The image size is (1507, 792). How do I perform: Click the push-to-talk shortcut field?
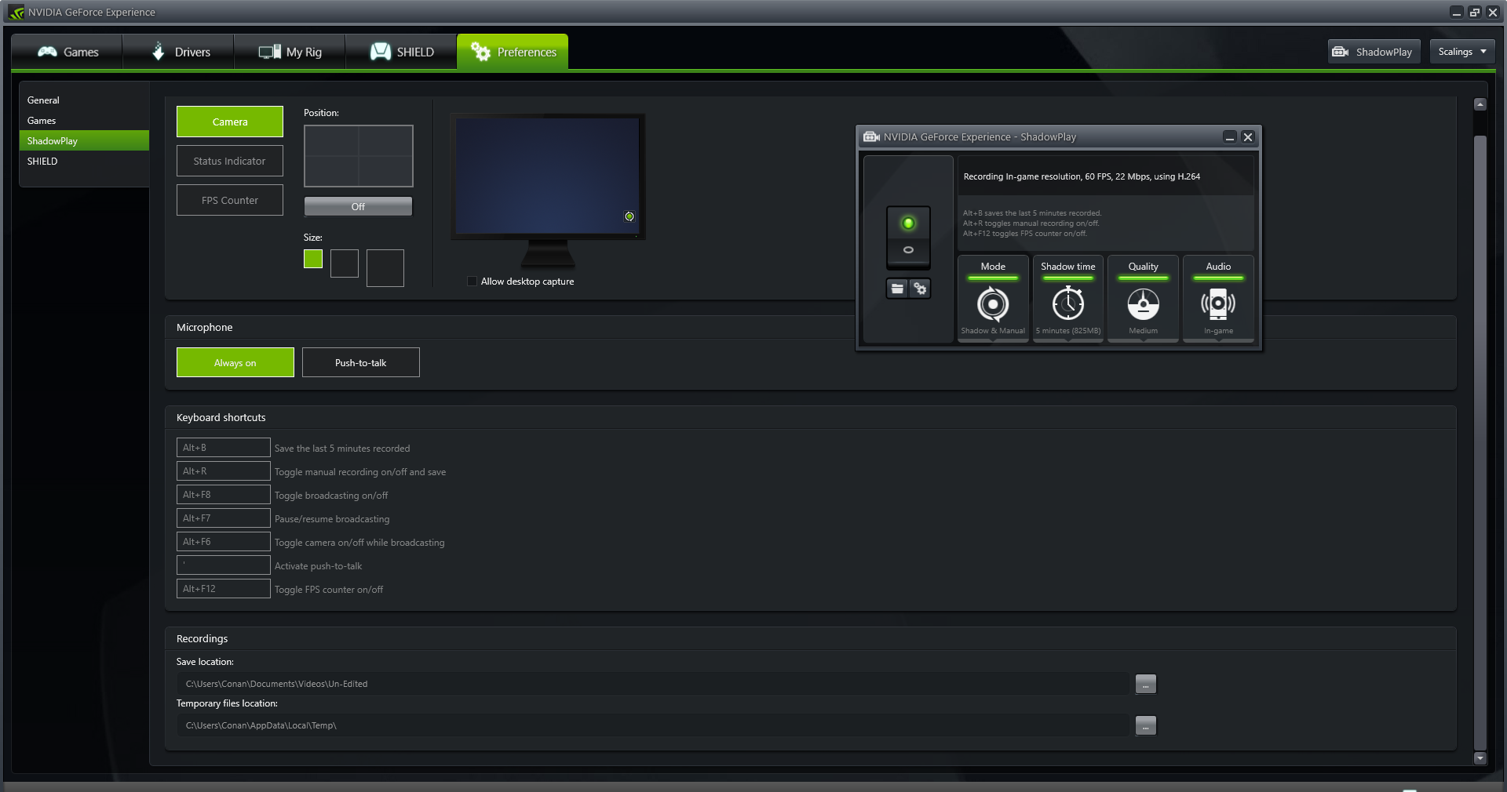[x=224, y=565]
